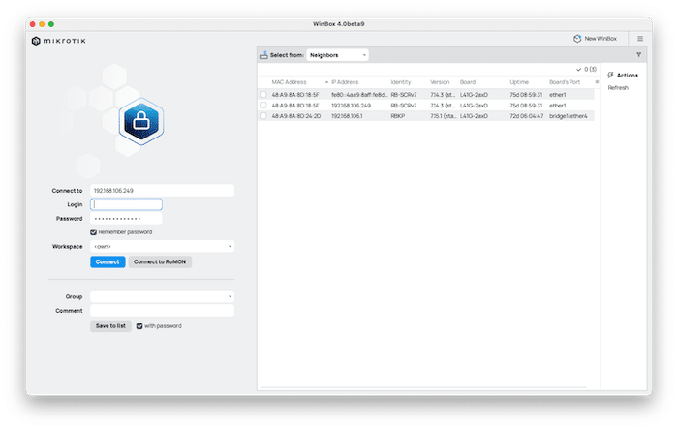This screenshot has height=430, width=678.
Task: Click the New WinBox label
Action: point(601,39)
